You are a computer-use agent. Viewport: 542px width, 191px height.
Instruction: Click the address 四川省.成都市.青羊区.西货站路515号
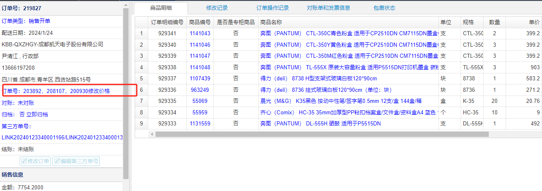click(46, 80)
